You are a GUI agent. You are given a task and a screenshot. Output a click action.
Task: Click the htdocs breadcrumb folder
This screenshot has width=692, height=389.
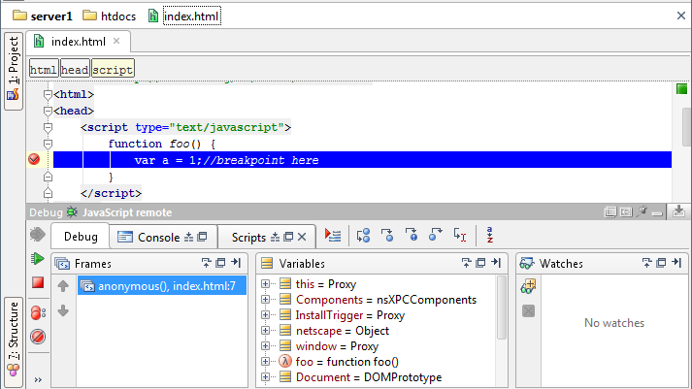pos(110,16)
